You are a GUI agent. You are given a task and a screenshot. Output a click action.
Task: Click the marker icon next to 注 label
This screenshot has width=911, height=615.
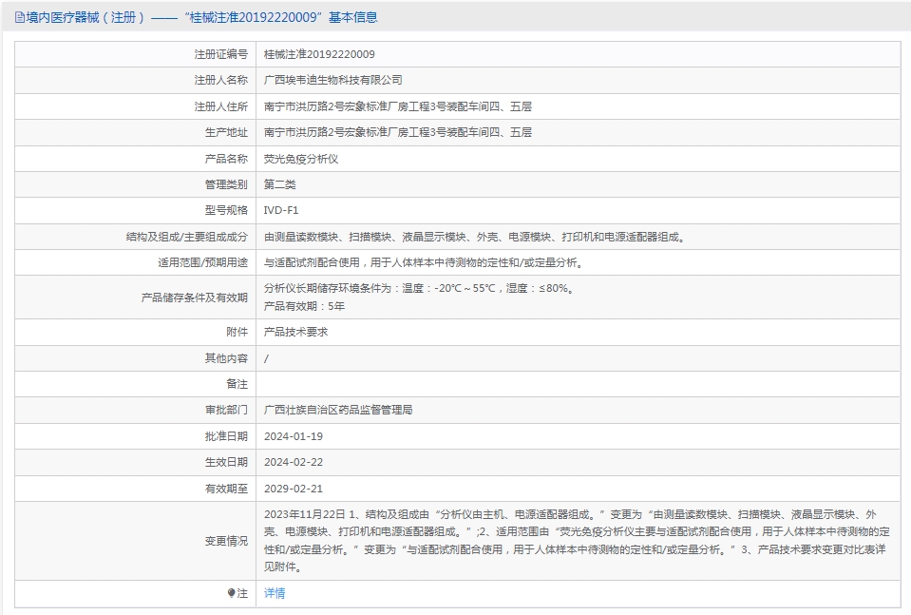tap(231, 593)
